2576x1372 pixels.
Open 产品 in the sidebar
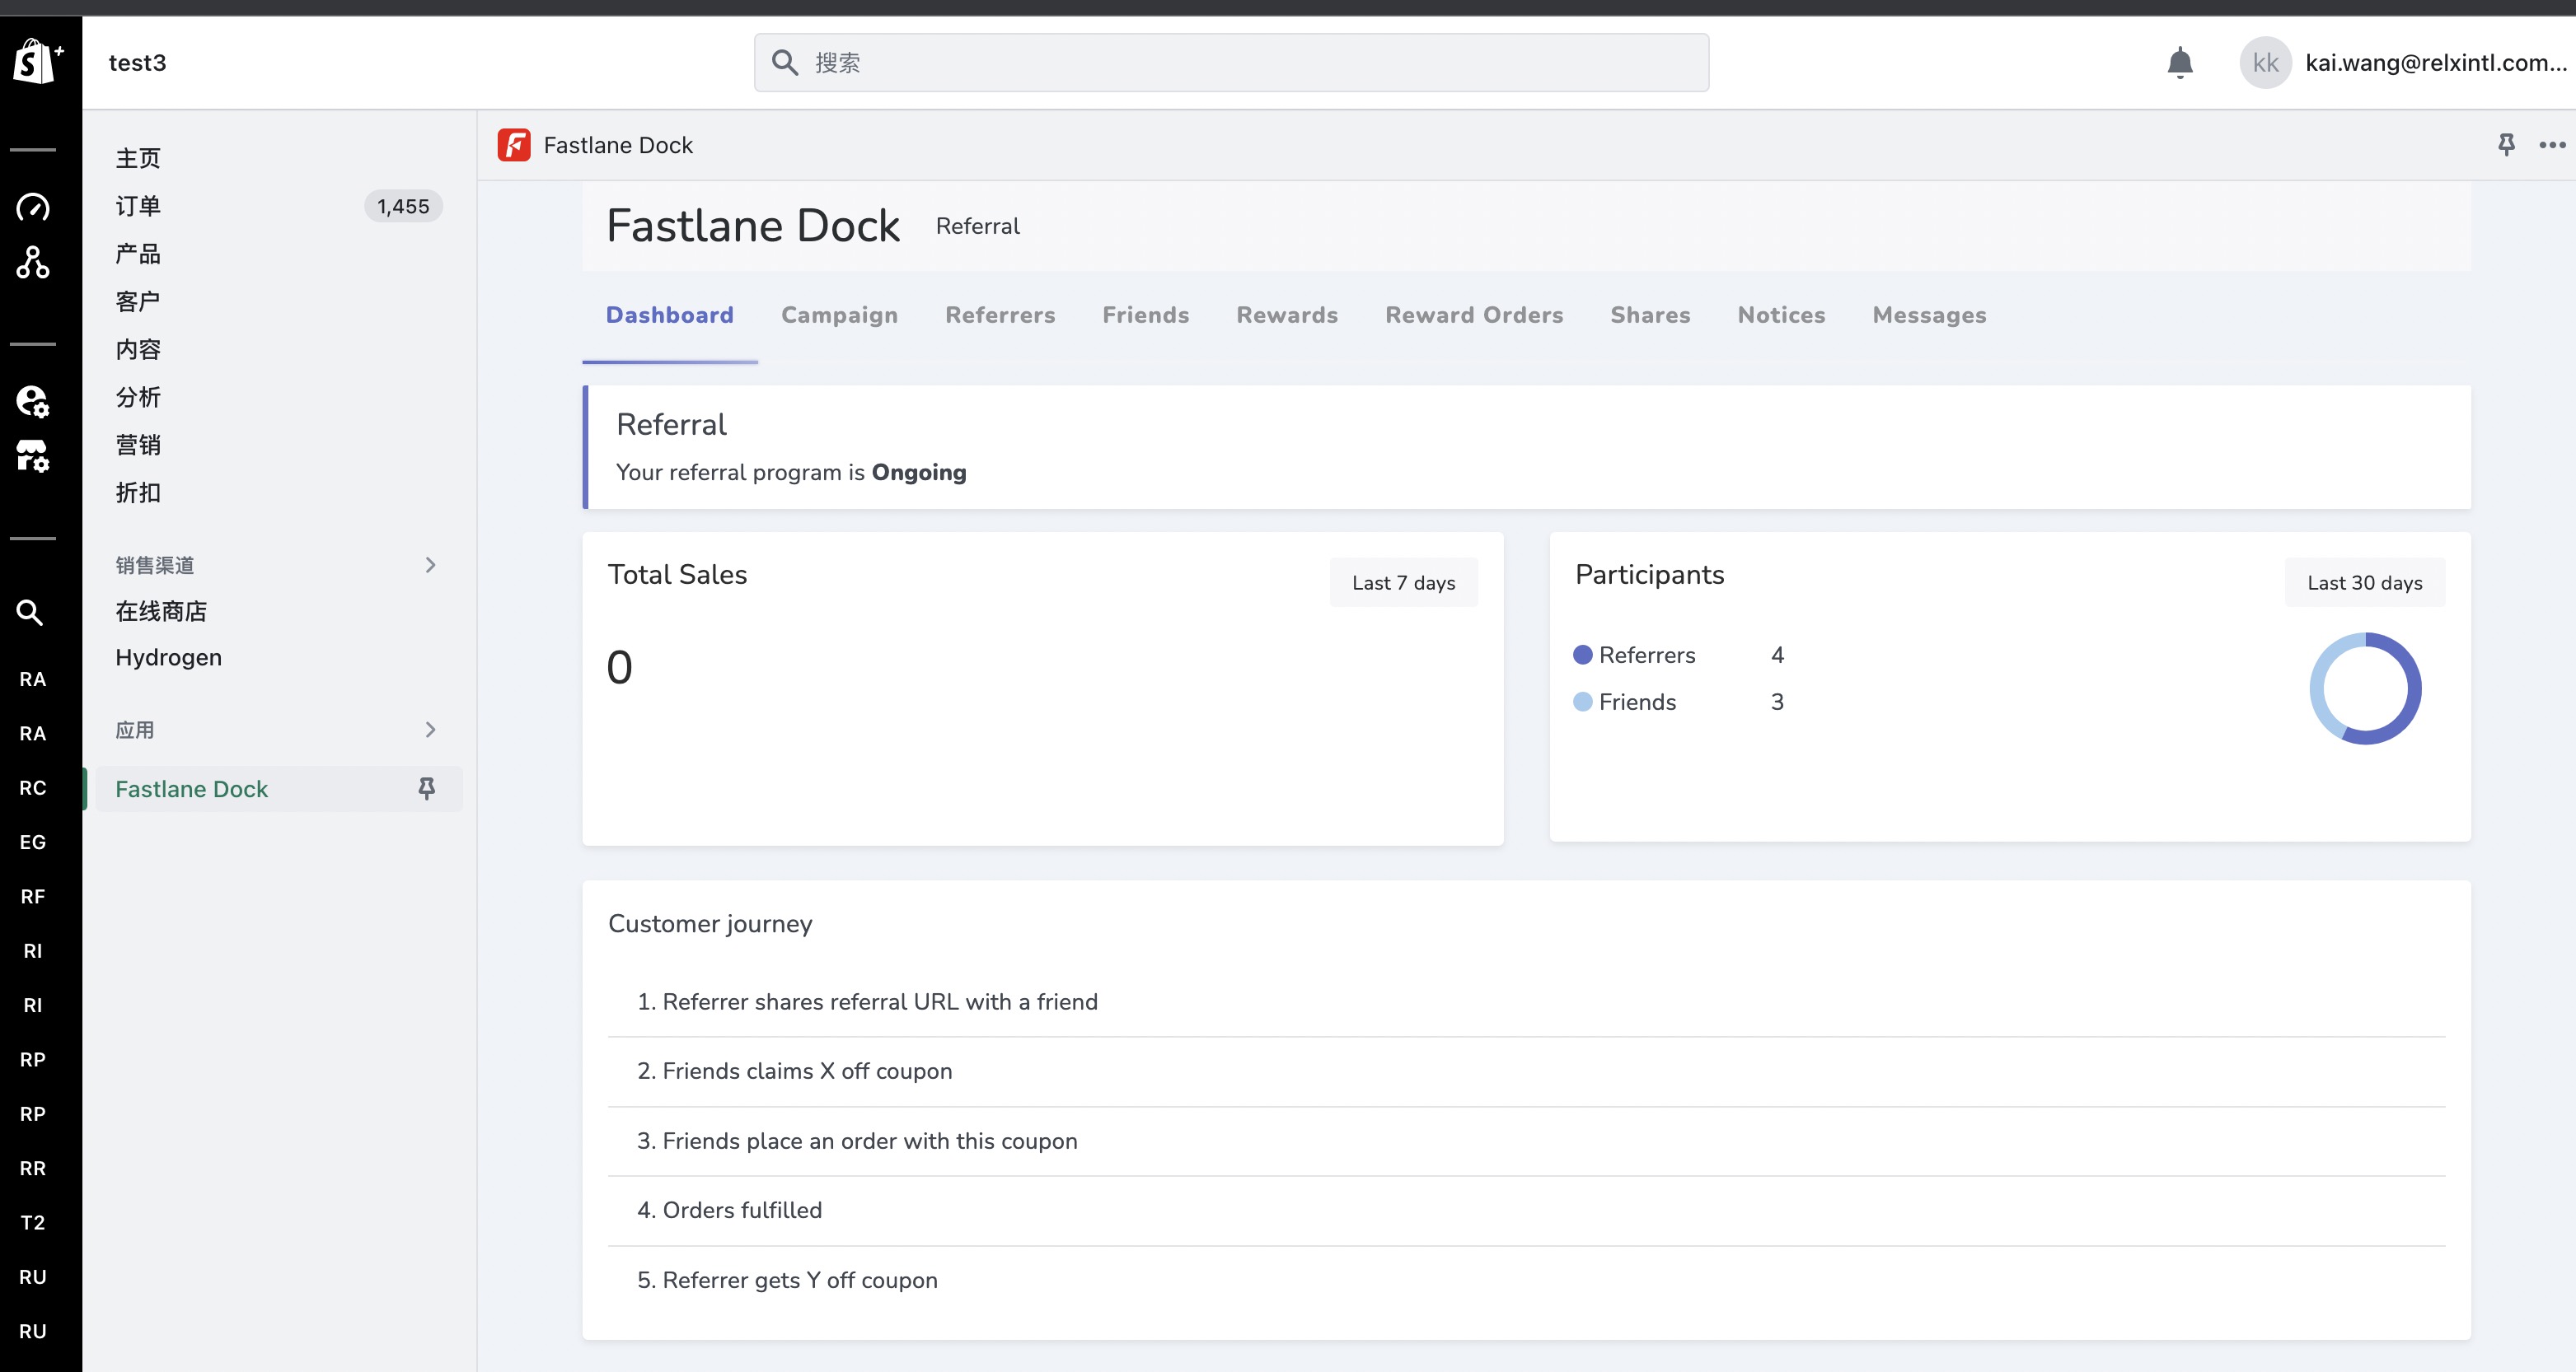[x=138, y=254]
